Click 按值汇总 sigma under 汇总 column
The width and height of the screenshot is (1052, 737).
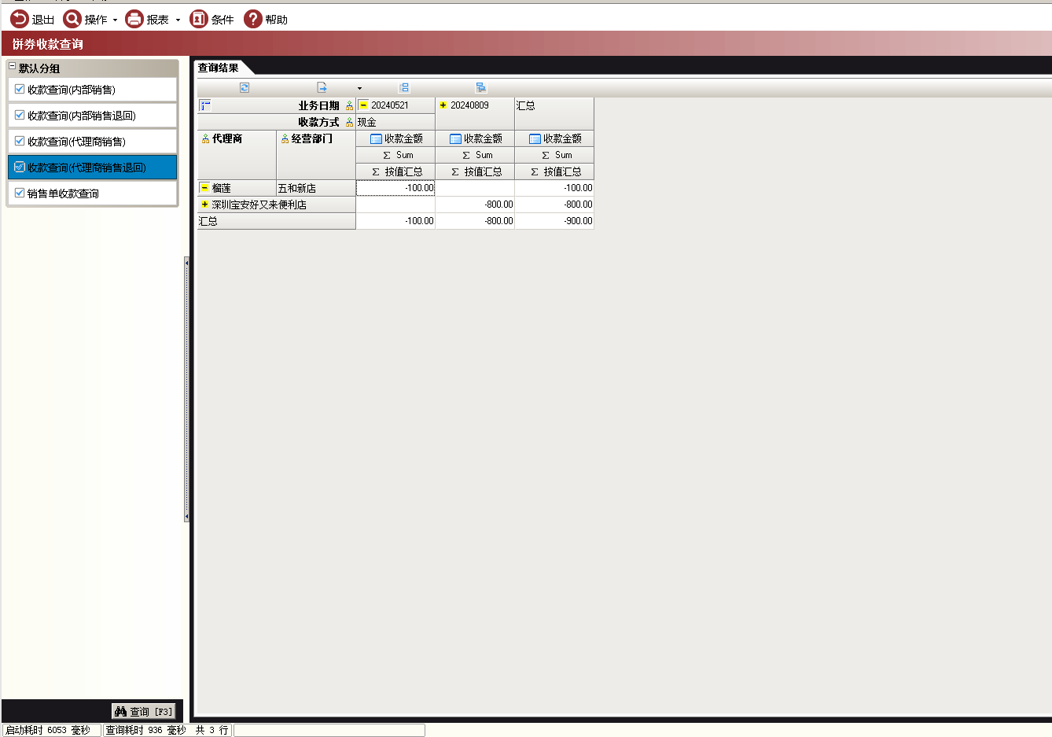coord(535,172)
